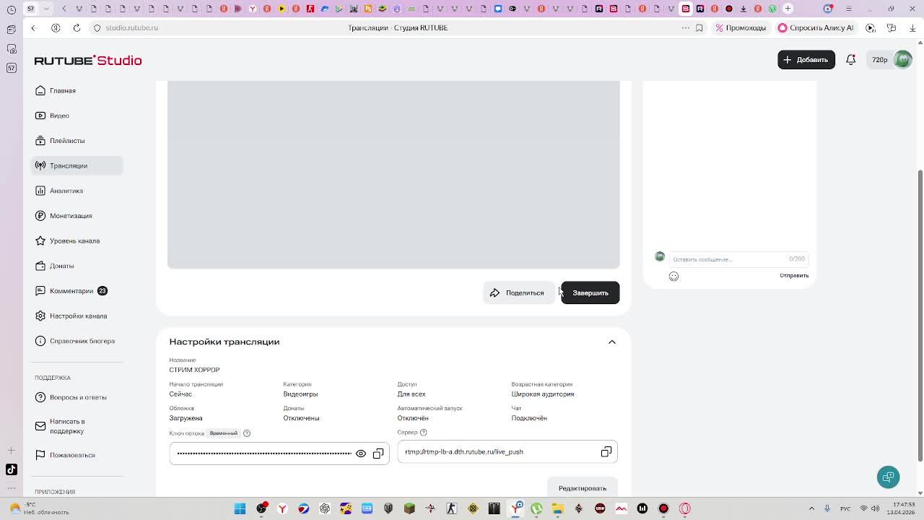Click Спросить Алису AI button
This screenshot has height=520, width=924.
[815, 27]
